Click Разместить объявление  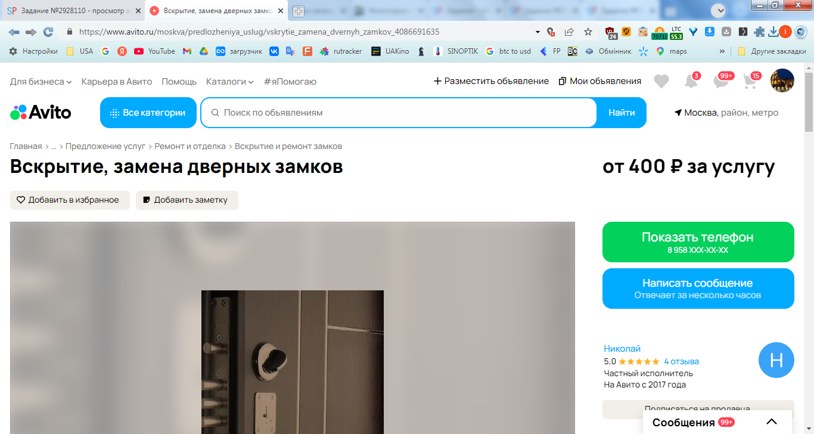pyautogui.click(x=491, y=81)
